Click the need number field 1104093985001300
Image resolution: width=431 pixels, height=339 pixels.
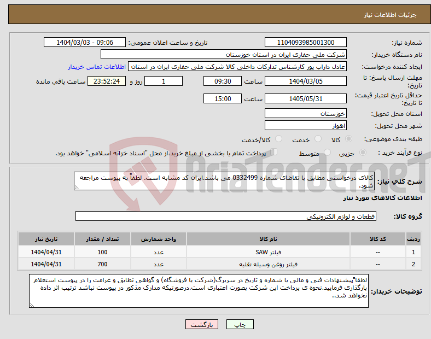click(x=305, y=43)
